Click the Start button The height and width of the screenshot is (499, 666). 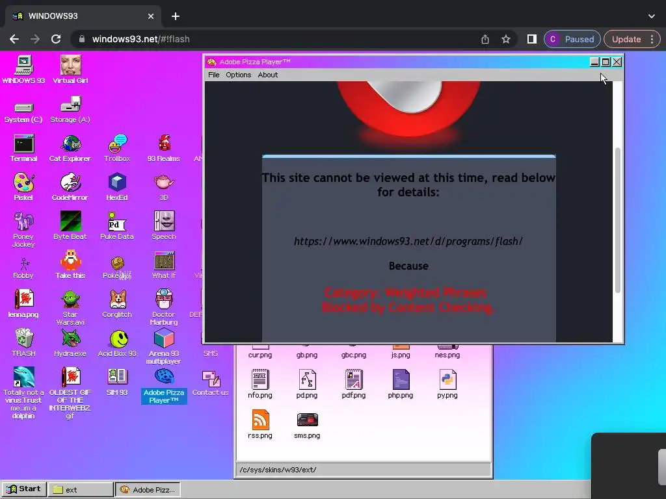click(24, 489)
